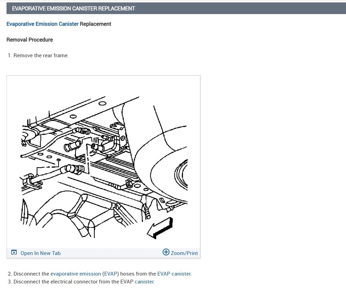This screenshot has width=346, height=292.
Task: Click the gray Evaporative Emission Canister Replacement header bar
Action: click(176, 8)
